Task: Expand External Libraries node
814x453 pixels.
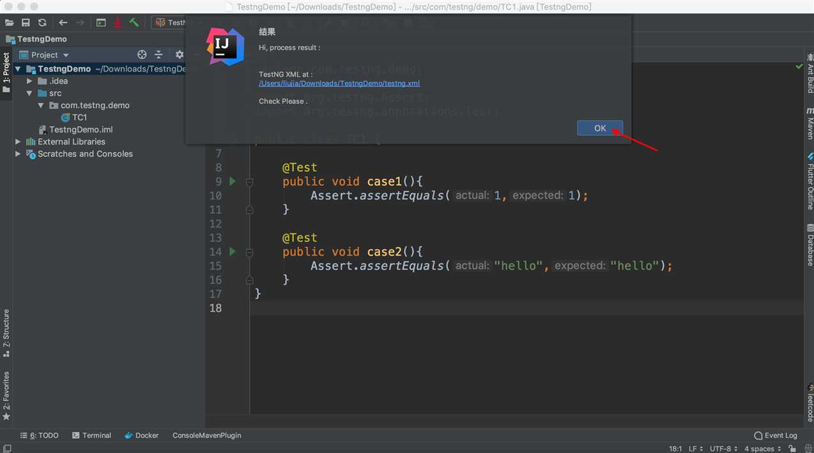Action: tap(18, 142)
